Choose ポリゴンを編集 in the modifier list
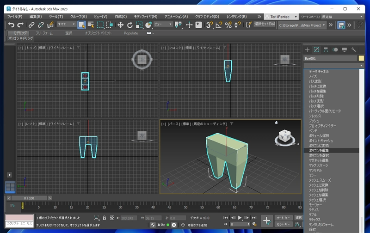Viewport: 370px width, 233px height. [331, 150]
